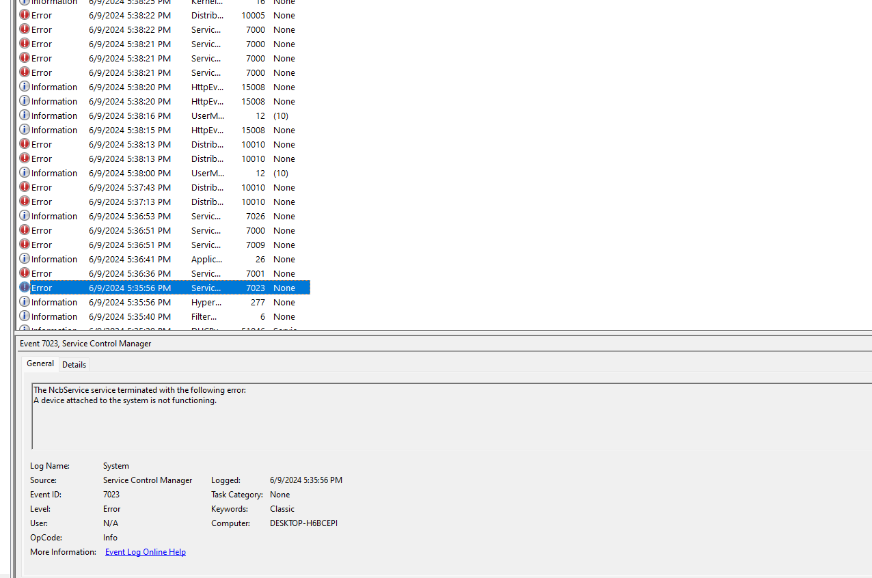This screenshot has height=578, width=872.
Task: Select the date cell "6/9/2024 5:38:15 PM"
Action: click(x=130, y=130)
